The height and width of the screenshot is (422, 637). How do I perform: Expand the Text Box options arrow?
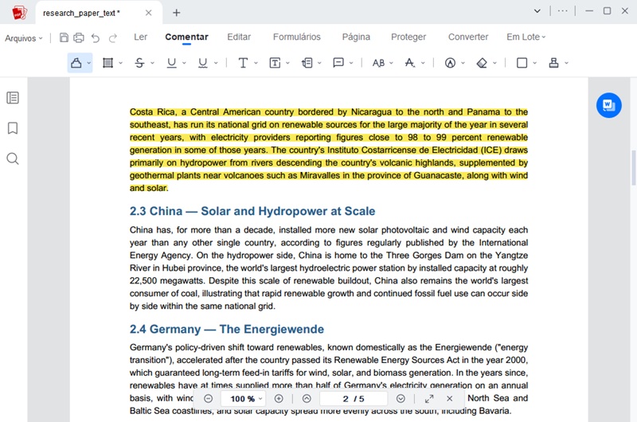[287, 63]
